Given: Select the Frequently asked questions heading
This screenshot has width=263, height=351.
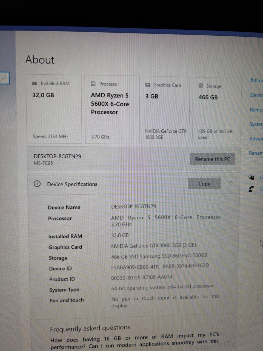Looking at the screenshot, I should (x=90, y=328).
